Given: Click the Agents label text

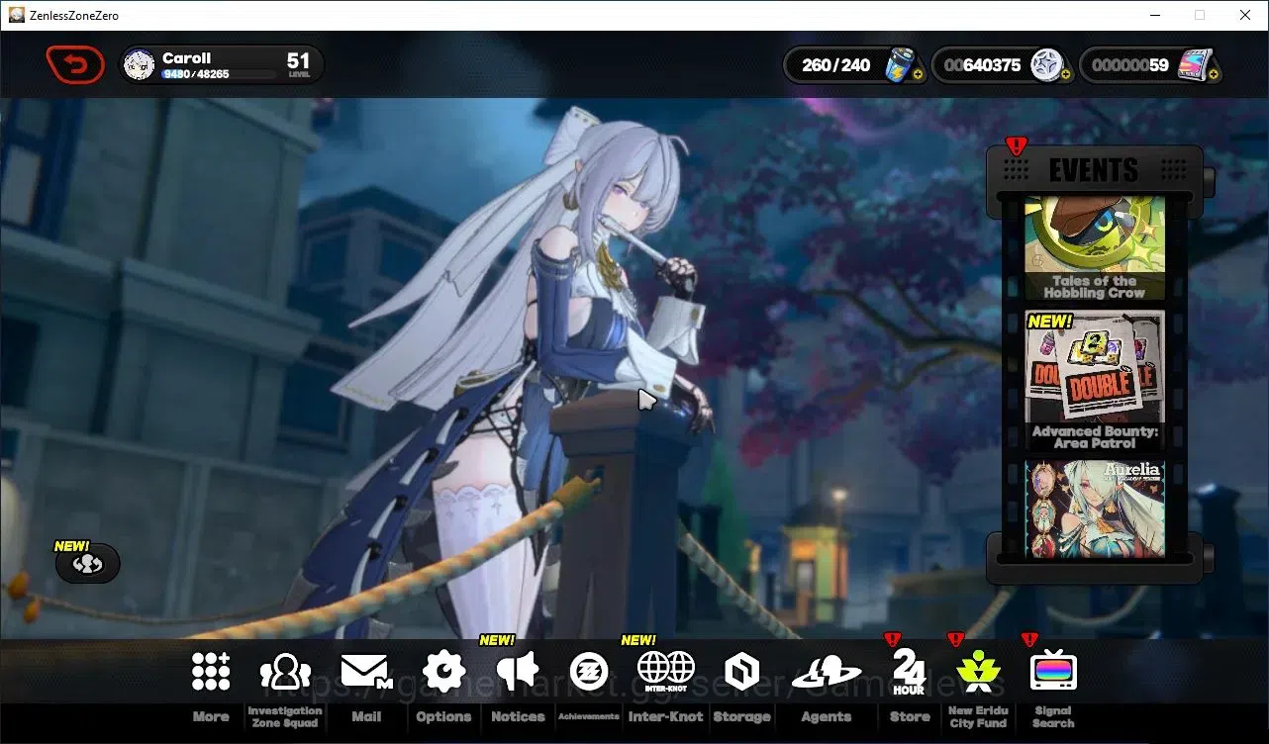Looking at the screenshot, I should click(826, 716).
